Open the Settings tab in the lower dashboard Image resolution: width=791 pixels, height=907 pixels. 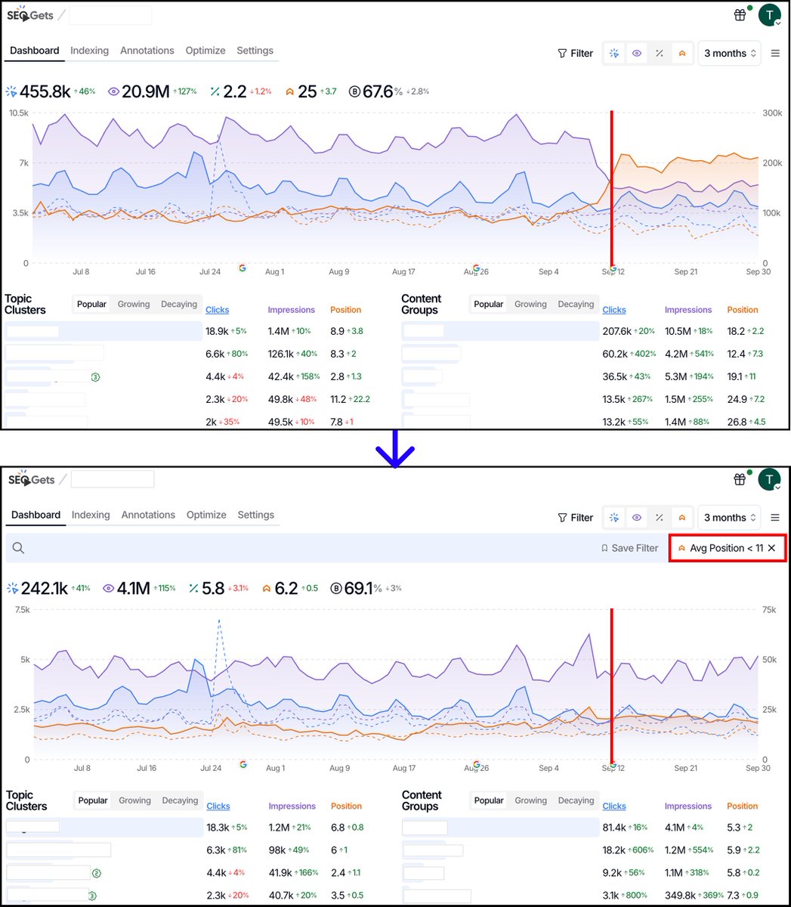point(256,515)
